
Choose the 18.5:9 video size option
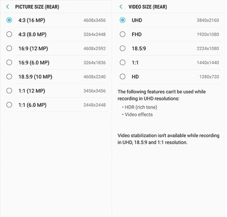pos(122,48)
